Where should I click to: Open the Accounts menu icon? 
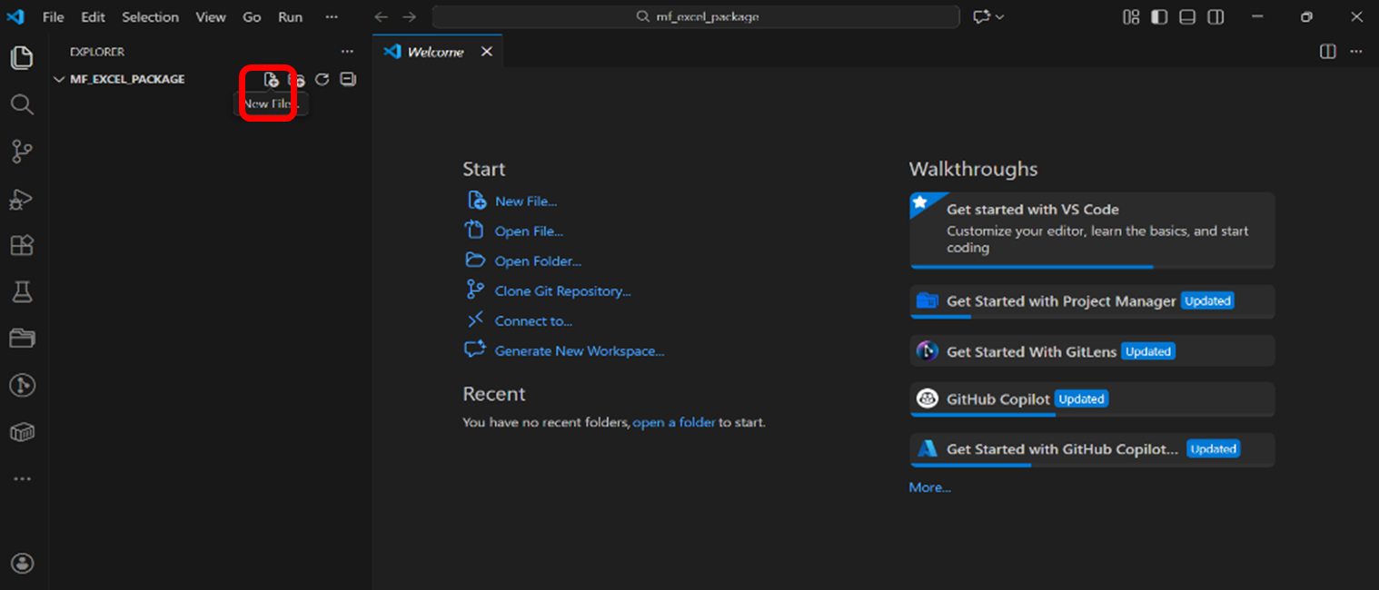coord(22,563)
